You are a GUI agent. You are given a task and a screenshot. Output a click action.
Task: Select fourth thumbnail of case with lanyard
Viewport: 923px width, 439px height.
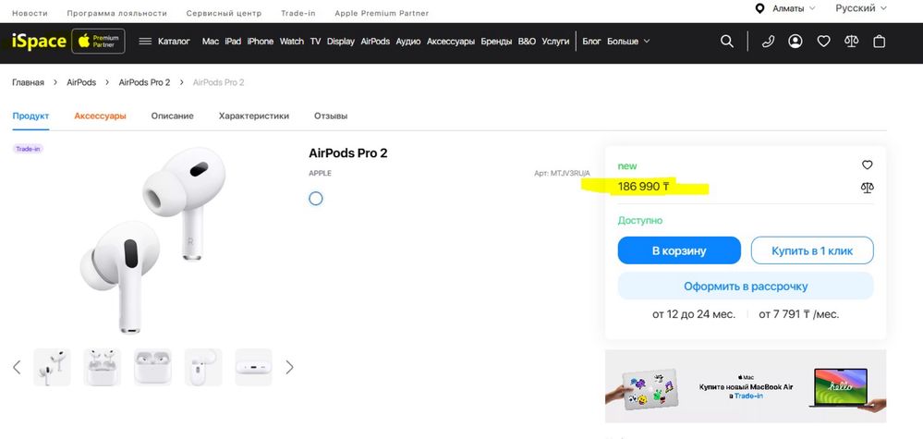pos(203,367)
